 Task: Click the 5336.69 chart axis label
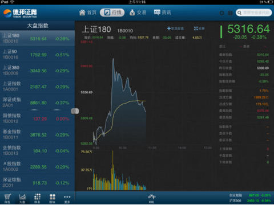(87, 92)
